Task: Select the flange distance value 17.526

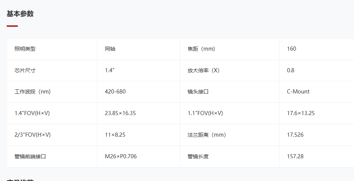Action: coord(295,135)
